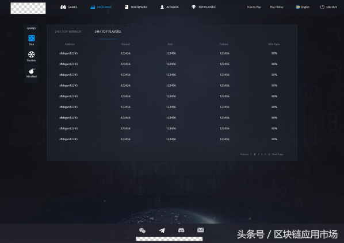Screen dimensions: 344x243
Task: Open the Games menu controller icon
Action: [63, 7]
